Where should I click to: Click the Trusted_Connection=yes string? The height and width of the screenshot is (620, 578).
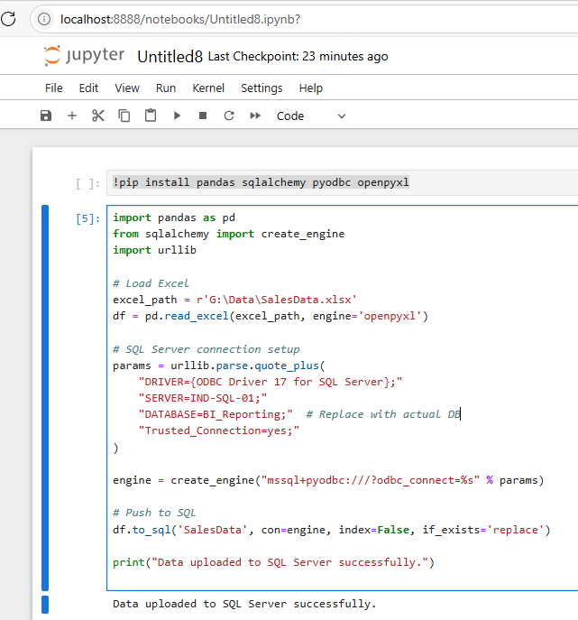point(219,430)
